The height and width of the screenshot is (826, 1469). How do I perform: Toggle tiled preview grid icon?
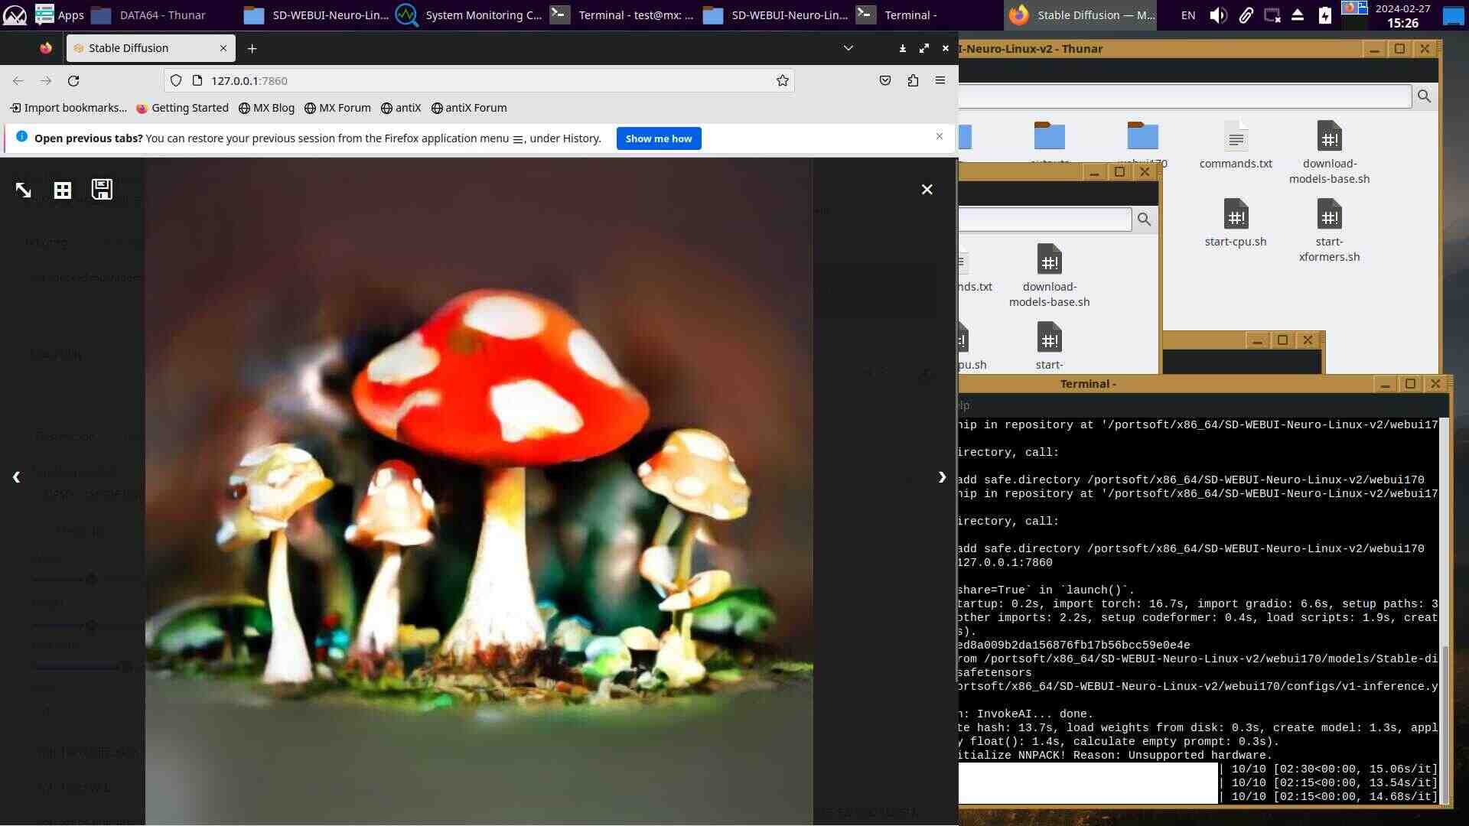63,190
